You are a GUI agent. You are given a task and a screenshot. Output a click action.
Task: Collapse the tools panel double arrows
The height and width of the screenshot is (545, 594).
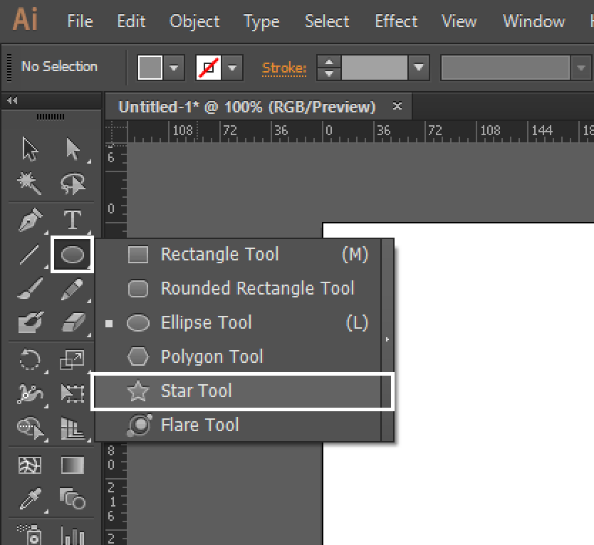coord(12,100)
